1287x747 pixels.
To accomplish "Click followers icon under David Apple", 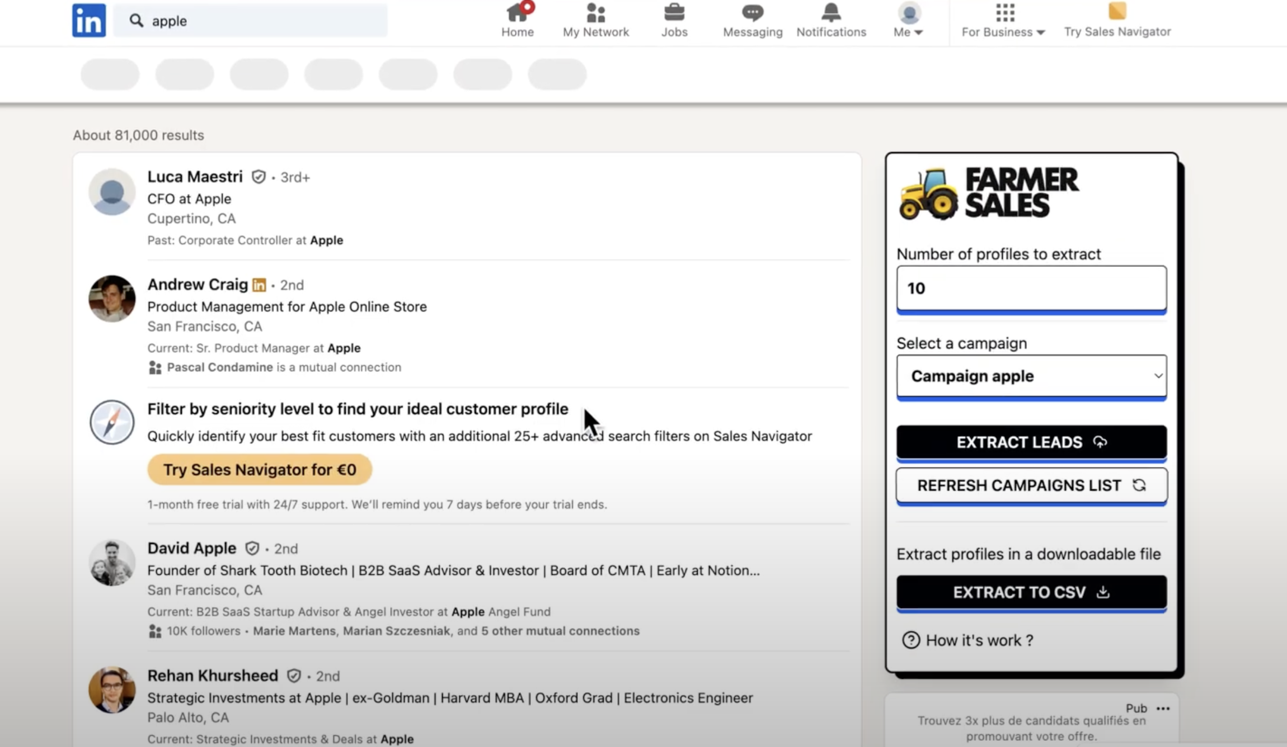I will (155, 631).
